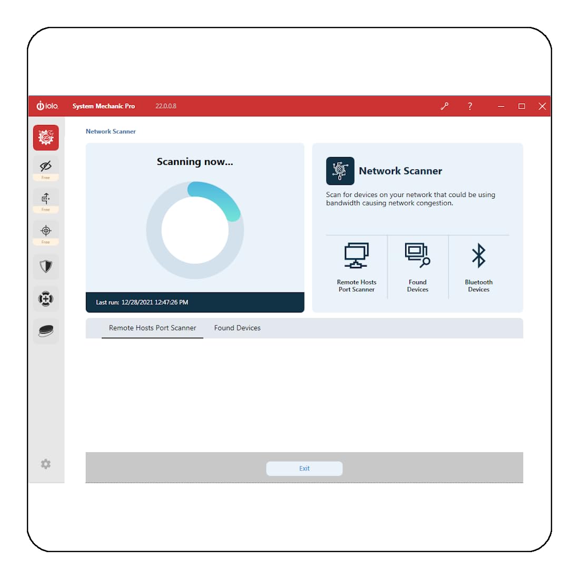Image resolution: width=579 pixels, height=579 pixels.
Task: Click the 'Found Devices' tile label
Action: [417, 286]
